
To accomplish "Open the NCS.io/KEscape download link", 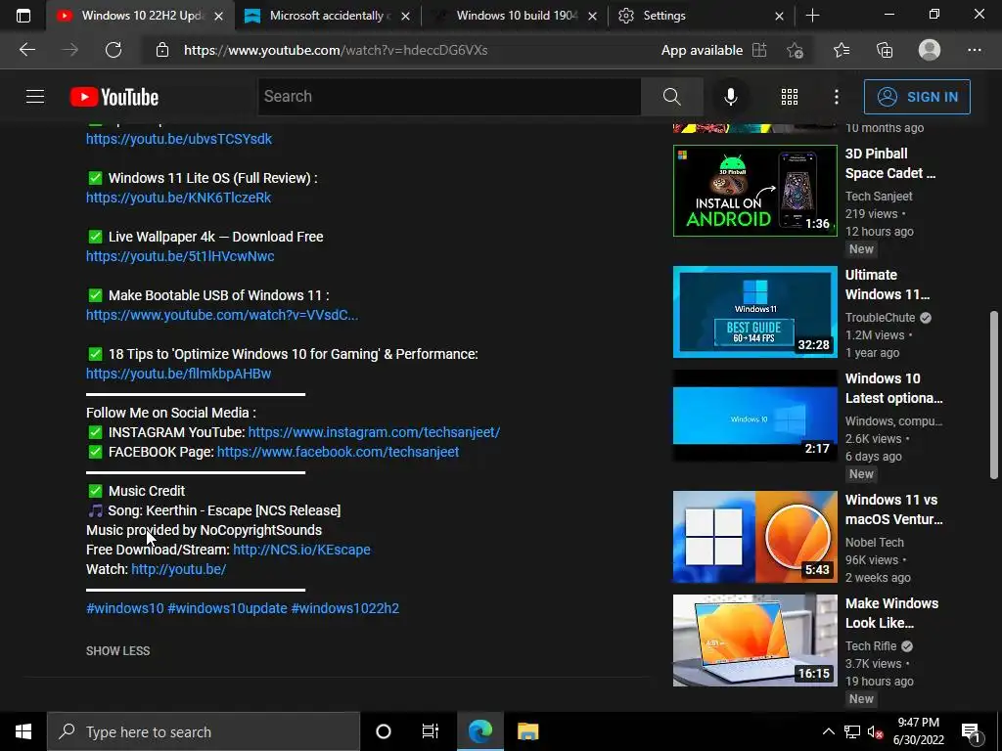I will [x=301, y=550].
